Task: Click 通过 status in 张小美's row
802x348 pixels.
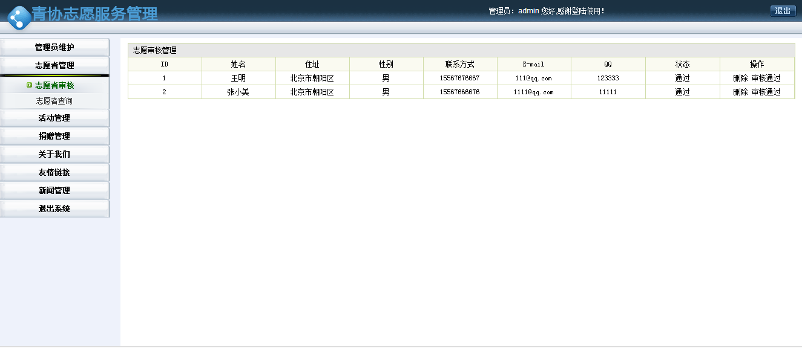Action: point(683,92)
